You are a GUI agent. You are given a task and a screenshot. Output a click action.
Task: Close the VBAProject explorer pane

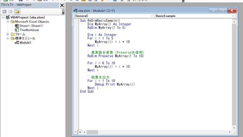pos(62,5)
